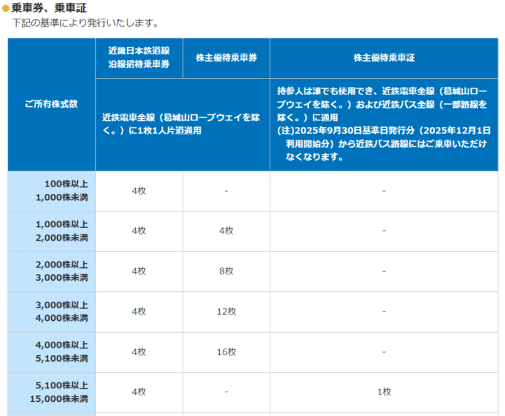Click 沿線招待乗車券 '4枚' in the 100株以上 row

(139, 191)
